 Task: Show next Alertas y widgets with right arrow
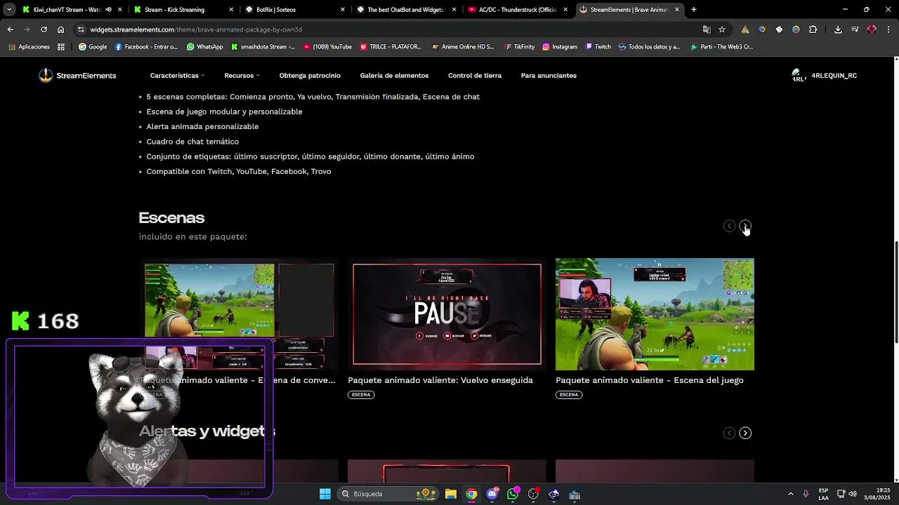point(745,433)
